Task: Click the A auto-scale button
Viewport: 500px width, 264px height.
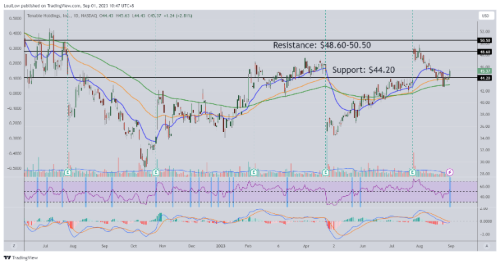Action: click(487, 246)
